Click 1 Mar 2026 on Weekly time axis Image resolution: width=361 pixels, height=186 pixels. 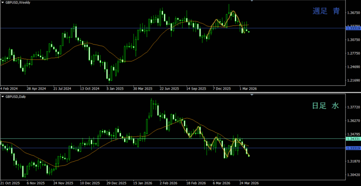248,89
